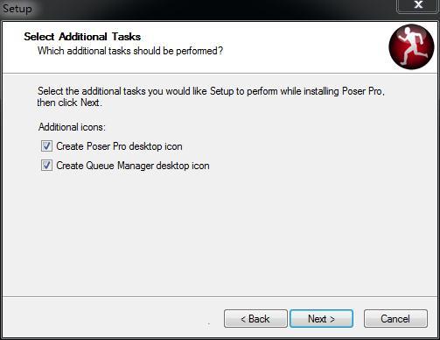Click the "Select Additional Tasks" heading

82,37
